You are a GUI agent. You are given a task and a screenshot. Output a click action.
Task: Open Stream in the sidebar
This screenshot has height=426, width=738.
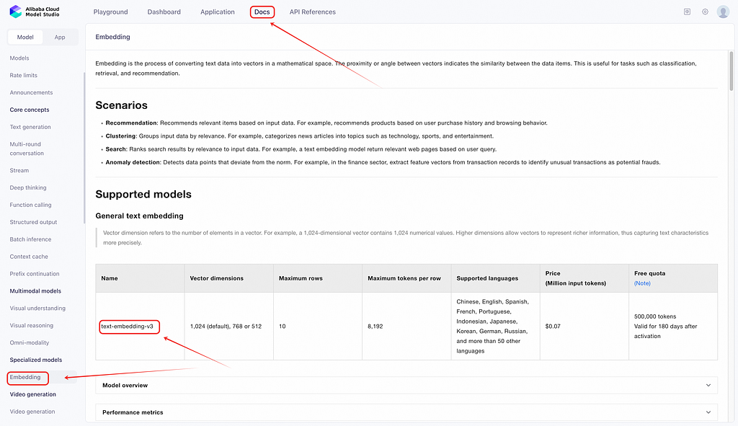19,170
